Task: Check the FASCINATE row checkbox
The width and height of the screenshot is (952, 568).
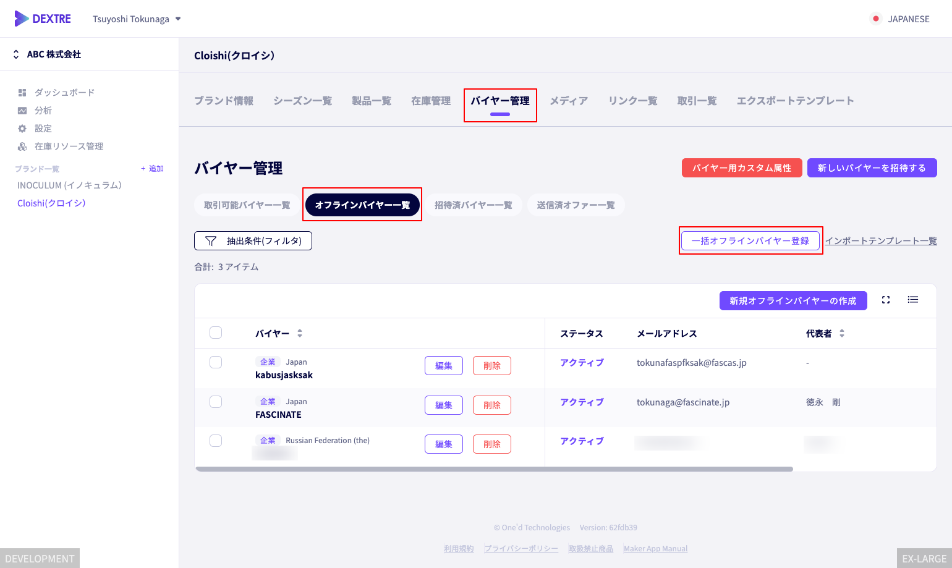Action: (x=216, y=402)
